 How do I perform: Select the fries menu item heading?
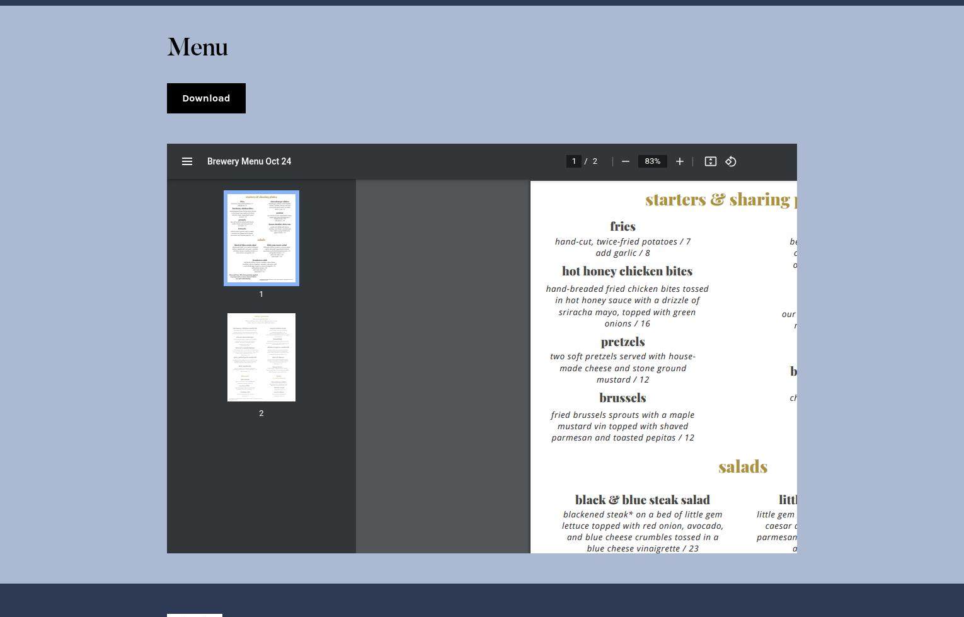tap(623, 226)
